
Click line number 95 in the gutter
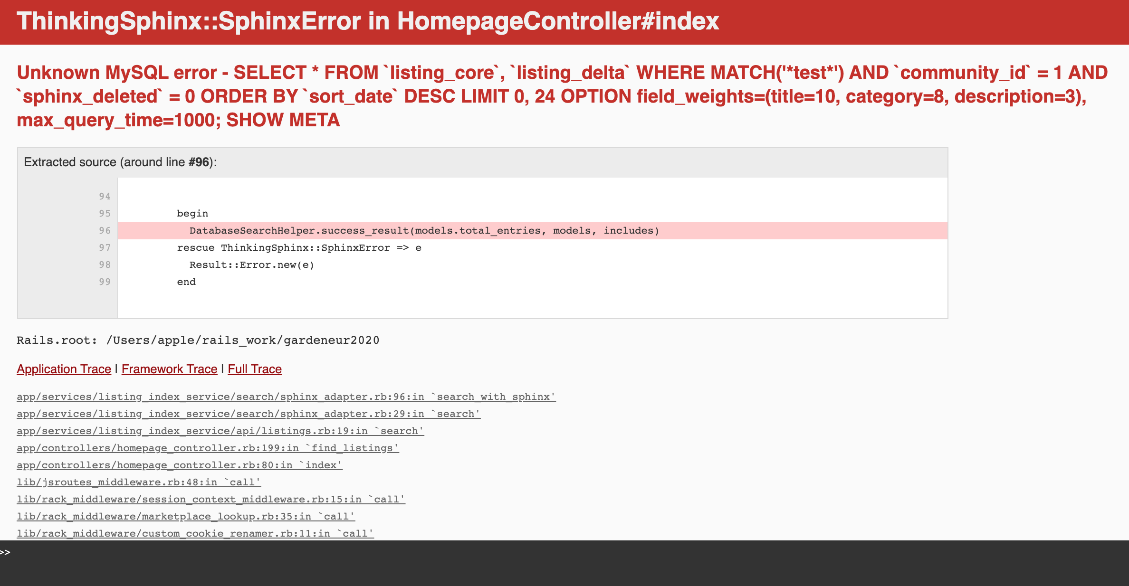pos(105,213)
